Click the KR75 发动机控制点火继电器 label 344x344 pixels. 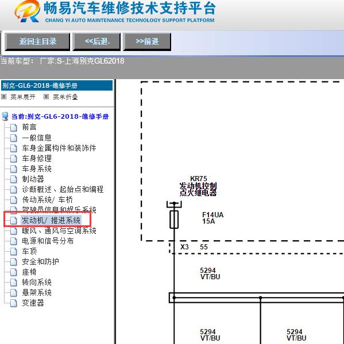click(x=198, y=186)
